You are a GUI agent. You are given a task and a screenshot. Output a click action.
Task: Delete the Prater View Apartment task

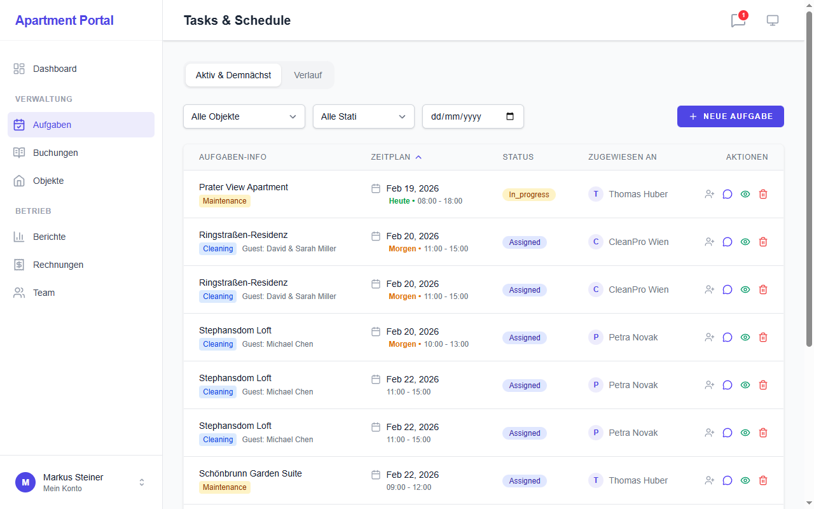[x=763, y=194]
